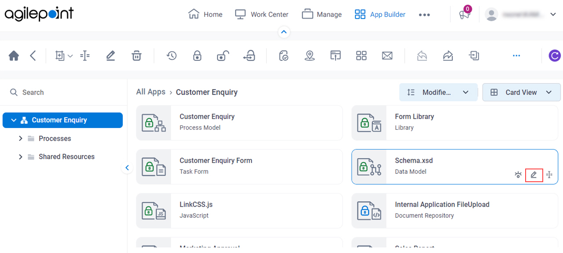Viewport: 563px width, 253px height.
Task: Click the share forward arrow icon
Action: coord(448,56)
